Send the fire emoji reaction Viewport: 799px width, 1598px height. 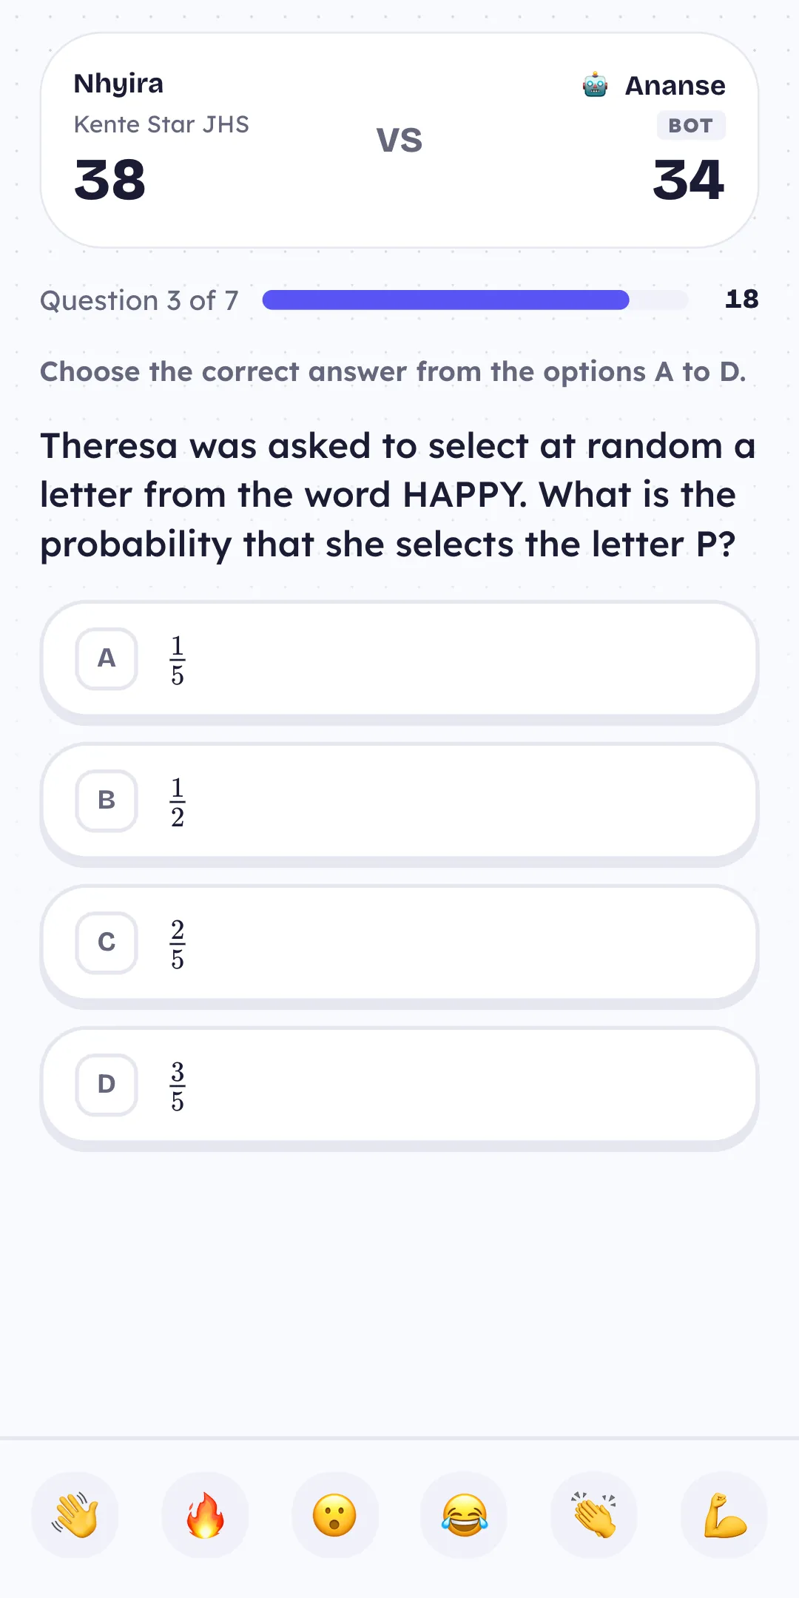tap(205, 1515)
